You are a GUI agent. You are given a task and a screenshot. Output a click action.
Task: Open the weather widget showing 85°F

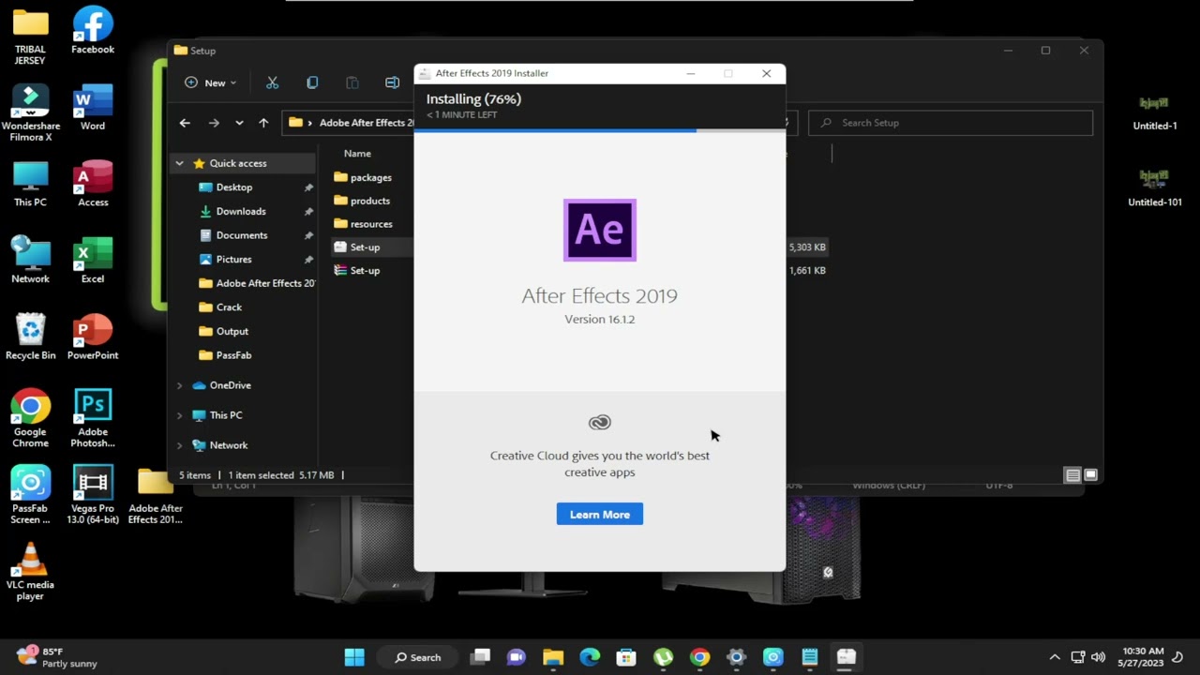pyautogui.click(x=58, y=657)
